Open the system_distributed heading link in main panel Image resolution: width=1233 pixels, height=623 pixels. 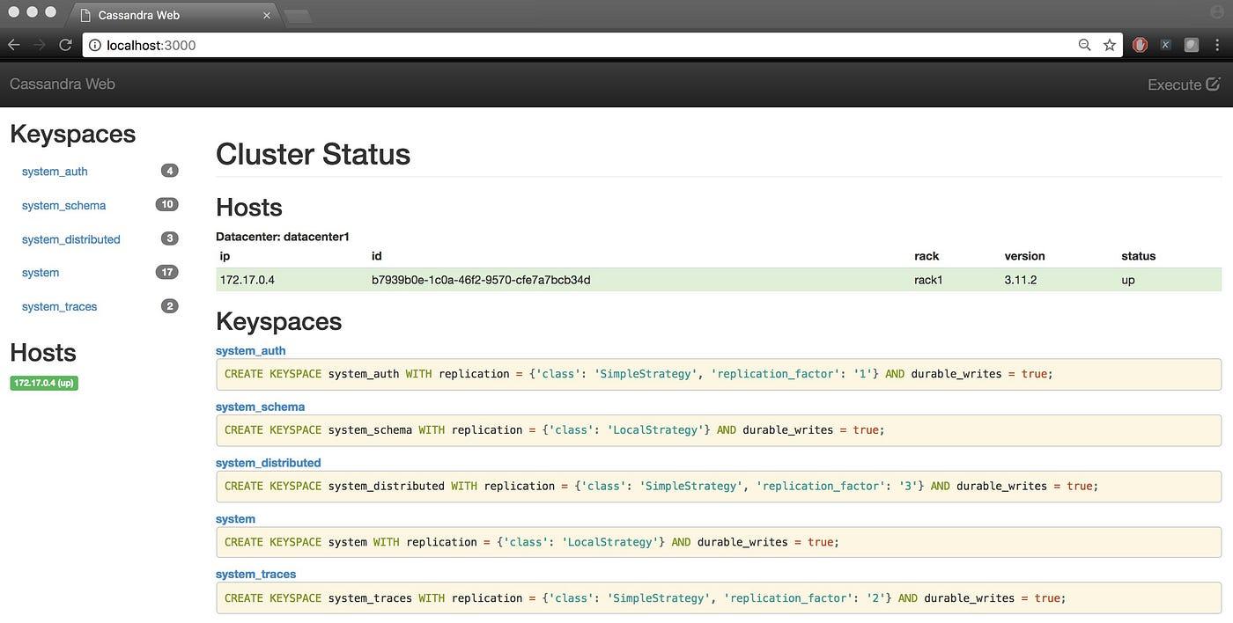pos(269,463)
